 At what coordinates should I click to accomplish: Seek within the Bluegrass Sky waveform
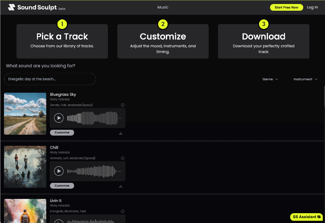coord(92,118)
